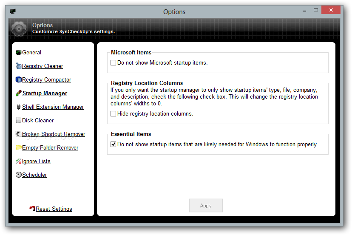The height and width of the screenshot is (235, 352).
Task: Open Registry Cleaner settings
Action: click(x=43, y=66)
